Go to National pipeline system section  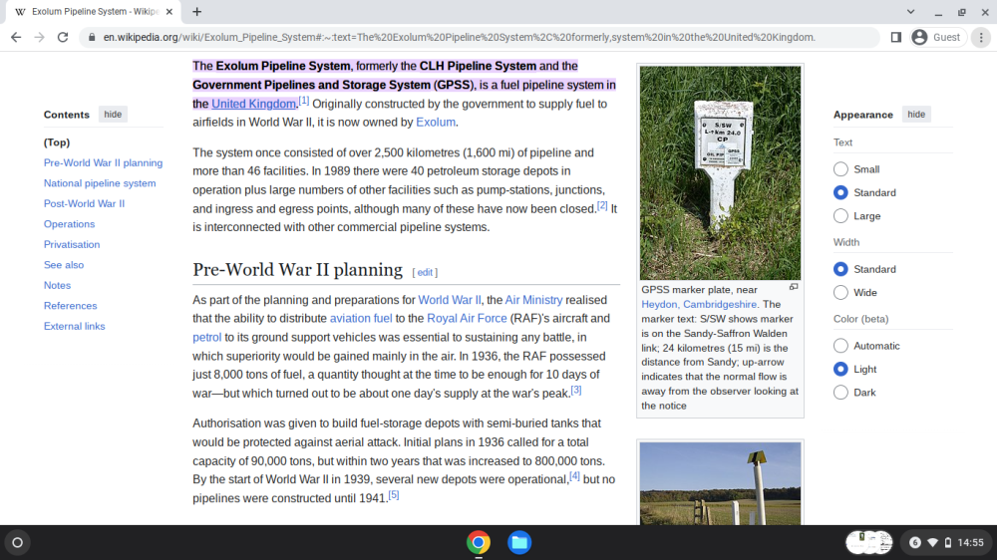click(100, 183)
